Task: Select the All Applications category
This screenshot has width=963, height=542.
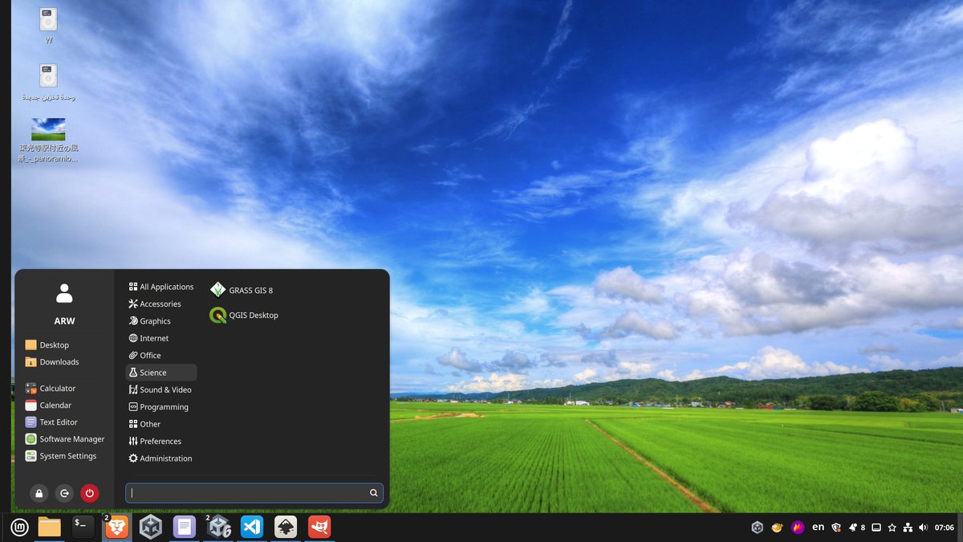Action: tap(161, 287)
